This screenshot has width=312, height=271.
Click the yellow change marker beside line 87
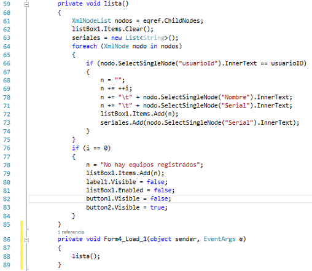21,248
